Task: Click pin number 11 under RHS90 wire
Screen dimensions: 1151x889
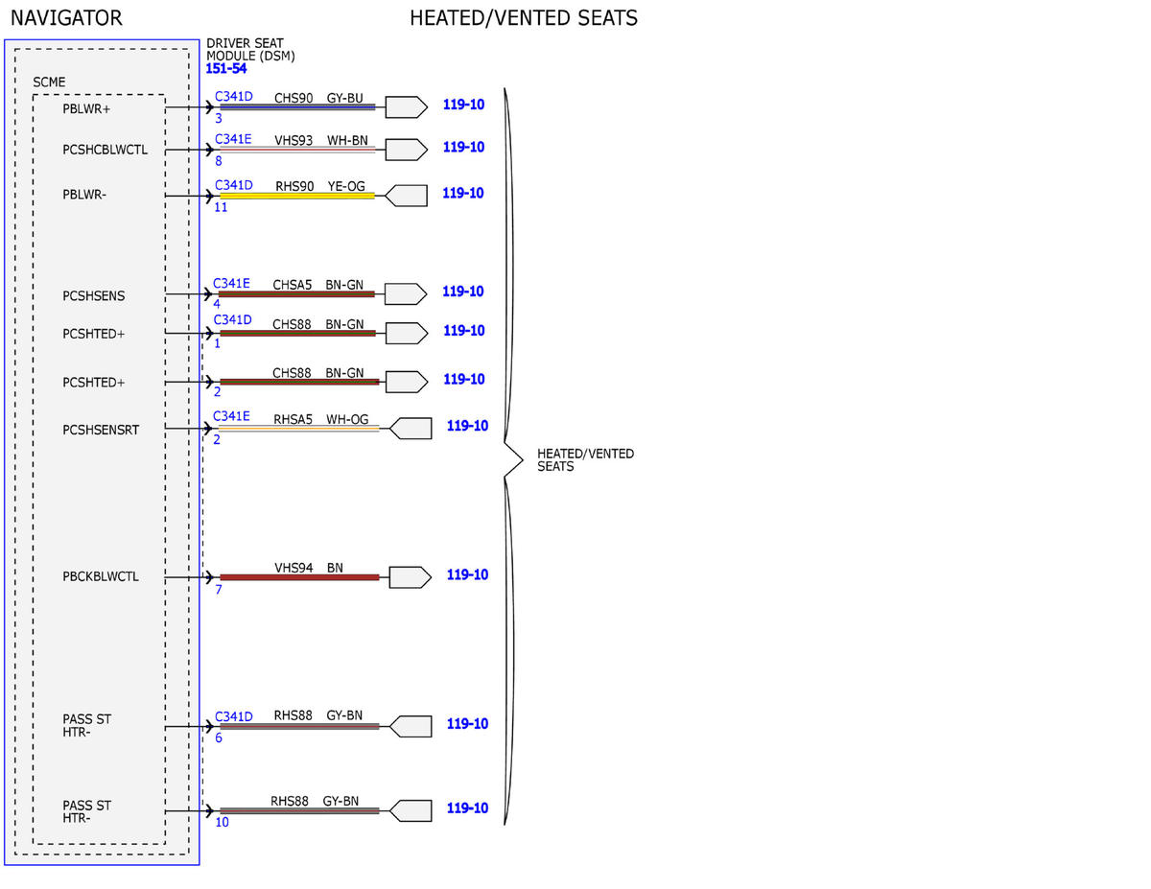Action: click(221, 206)
